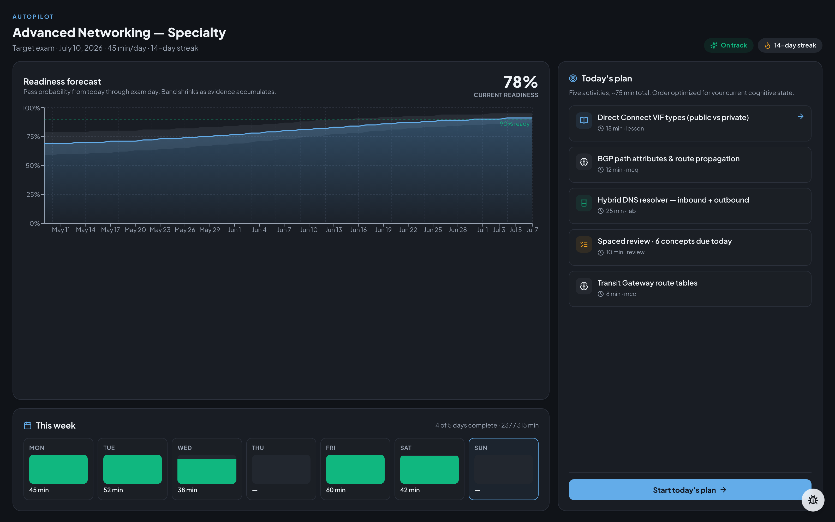Click the green MON 45 min bar
The height and width of the screenshot is (522, 835).
[x=58, y=469]
